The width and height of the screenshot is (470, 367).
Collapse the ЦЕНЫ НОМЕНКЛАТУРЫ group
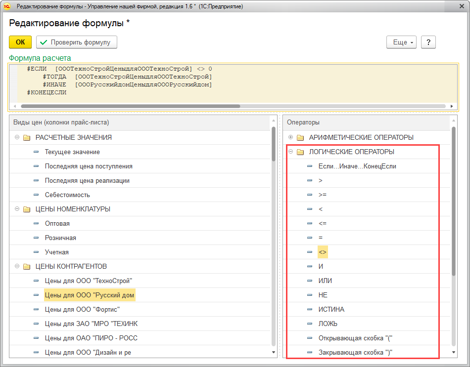pos(17,209)
